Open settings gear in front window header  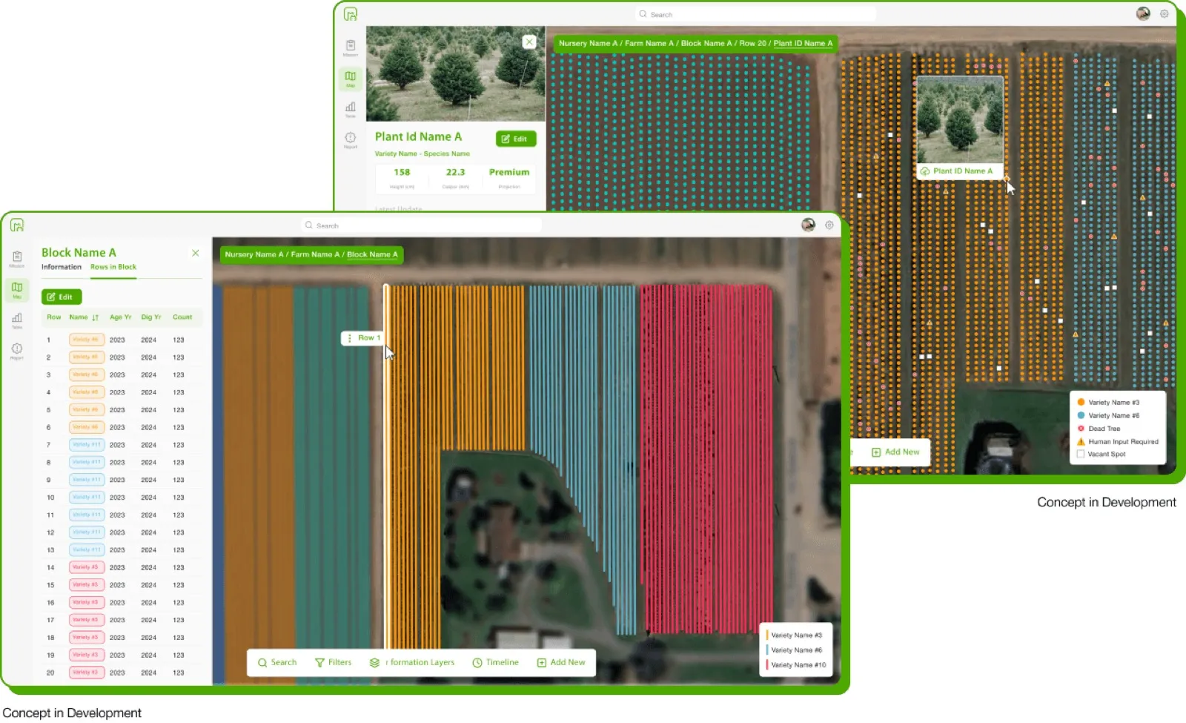829,225
